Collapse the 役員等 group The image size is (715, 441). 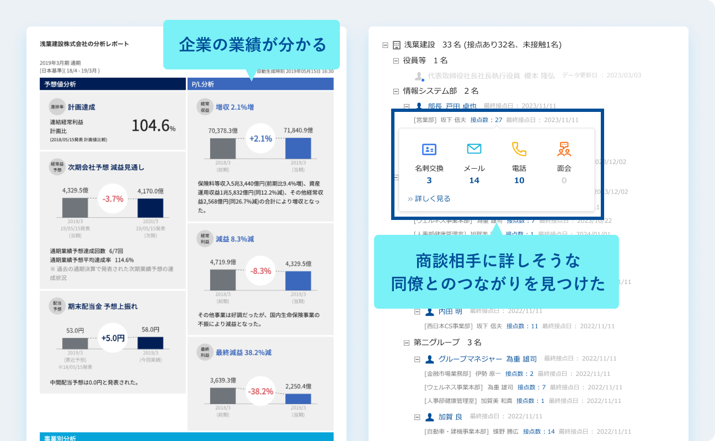(x=396, y=61)
